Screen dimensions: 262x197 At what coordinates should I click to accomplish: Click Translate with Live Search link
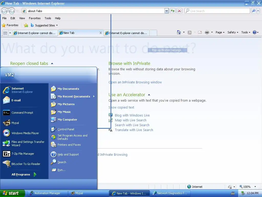(134, 130)
